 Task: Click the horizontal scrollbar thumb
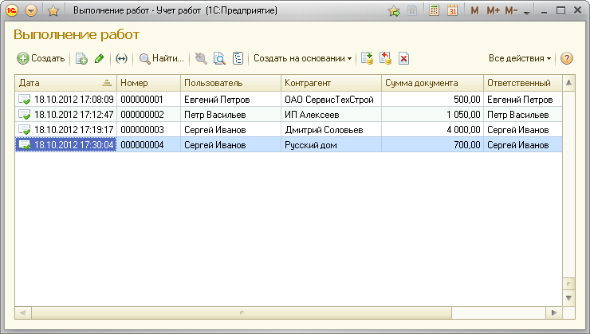click(242, 312)
